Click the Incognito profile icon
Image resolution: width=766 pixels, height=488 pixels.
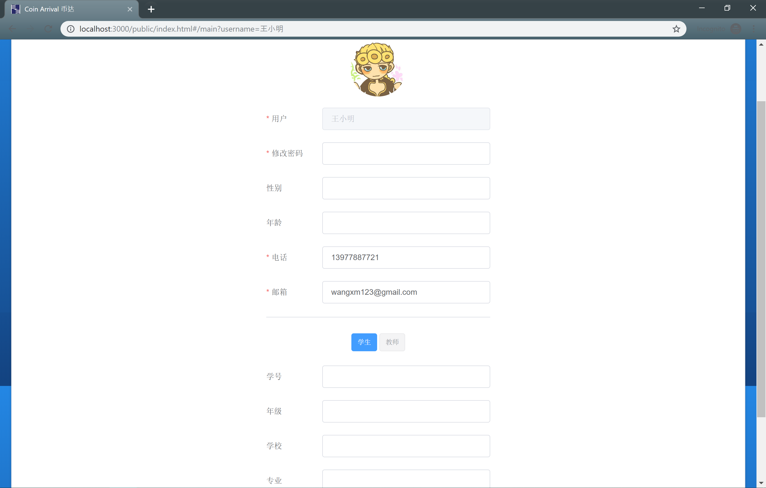(x=736, y=29)
